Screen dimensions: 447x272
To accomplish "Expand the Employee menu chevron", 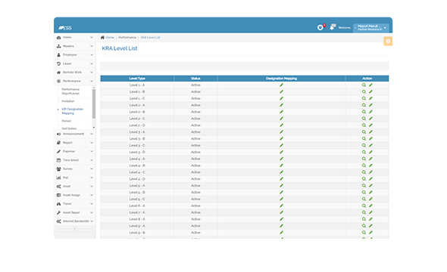I will point(92,55).
